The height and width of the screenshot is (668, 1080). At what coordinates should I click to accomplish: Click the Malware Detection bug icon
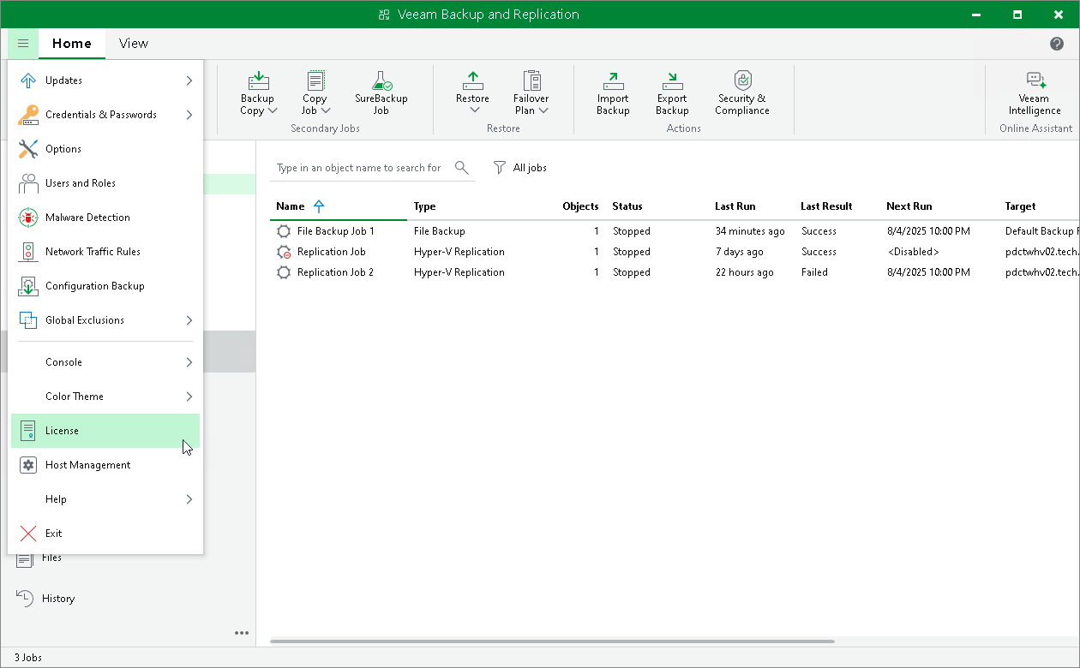28,218
